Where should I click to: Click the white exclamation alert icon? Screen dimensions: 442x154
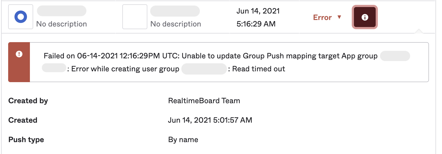click(19, 54)
